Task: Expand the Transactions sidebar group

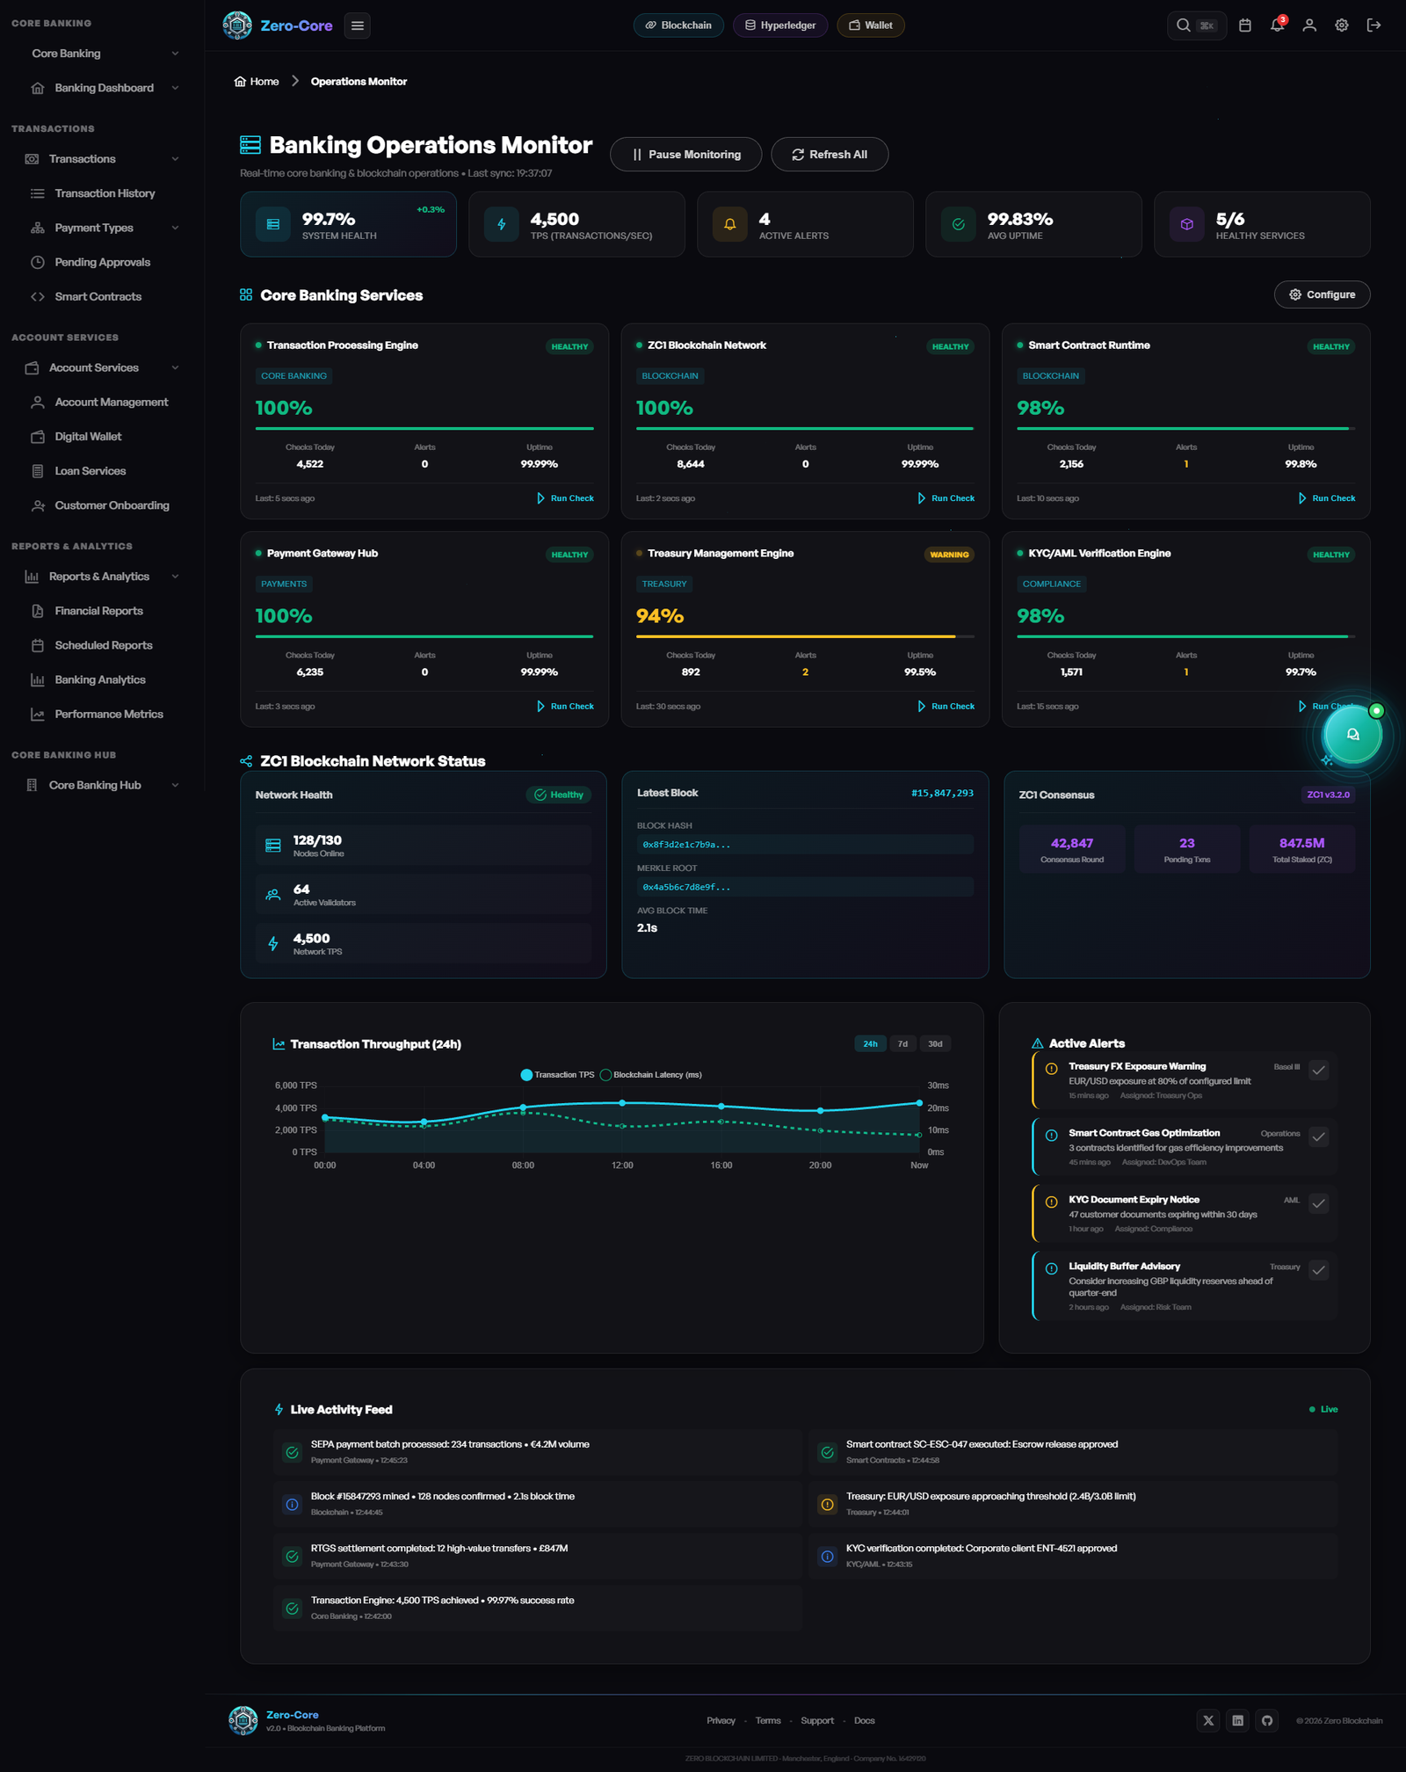Action: pyautogui.click(x=102, y=159)
